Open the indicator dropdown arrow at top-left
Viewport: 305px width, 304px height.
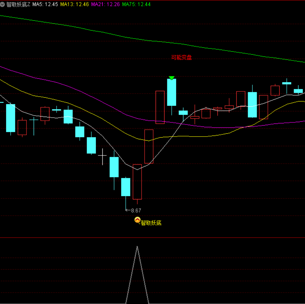[x=3, y=4]
